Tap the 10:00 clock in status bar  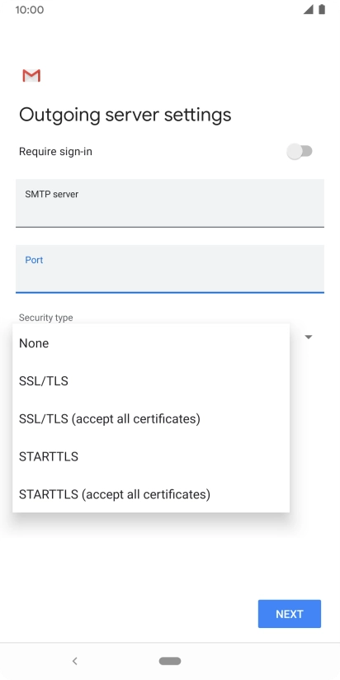(30, 10)
